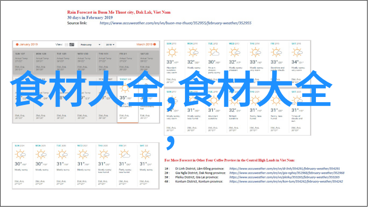
Task: Click the weather icon for SAT 2/16
Action: click(298, 52)
